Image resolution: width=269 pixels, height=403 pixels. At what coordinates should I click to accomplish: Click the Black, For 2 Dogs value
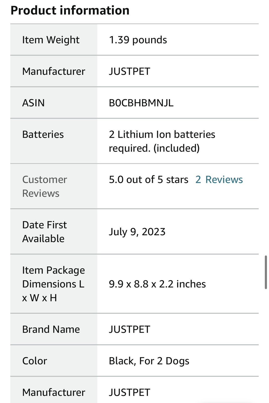coord(149,361)
